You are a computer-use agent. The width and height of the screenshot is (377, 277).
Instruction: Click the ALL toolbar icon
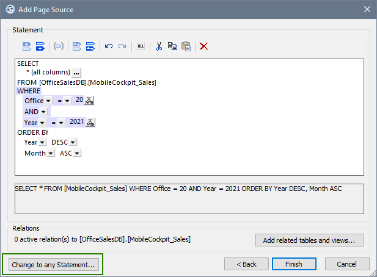(x=140, y=46)
